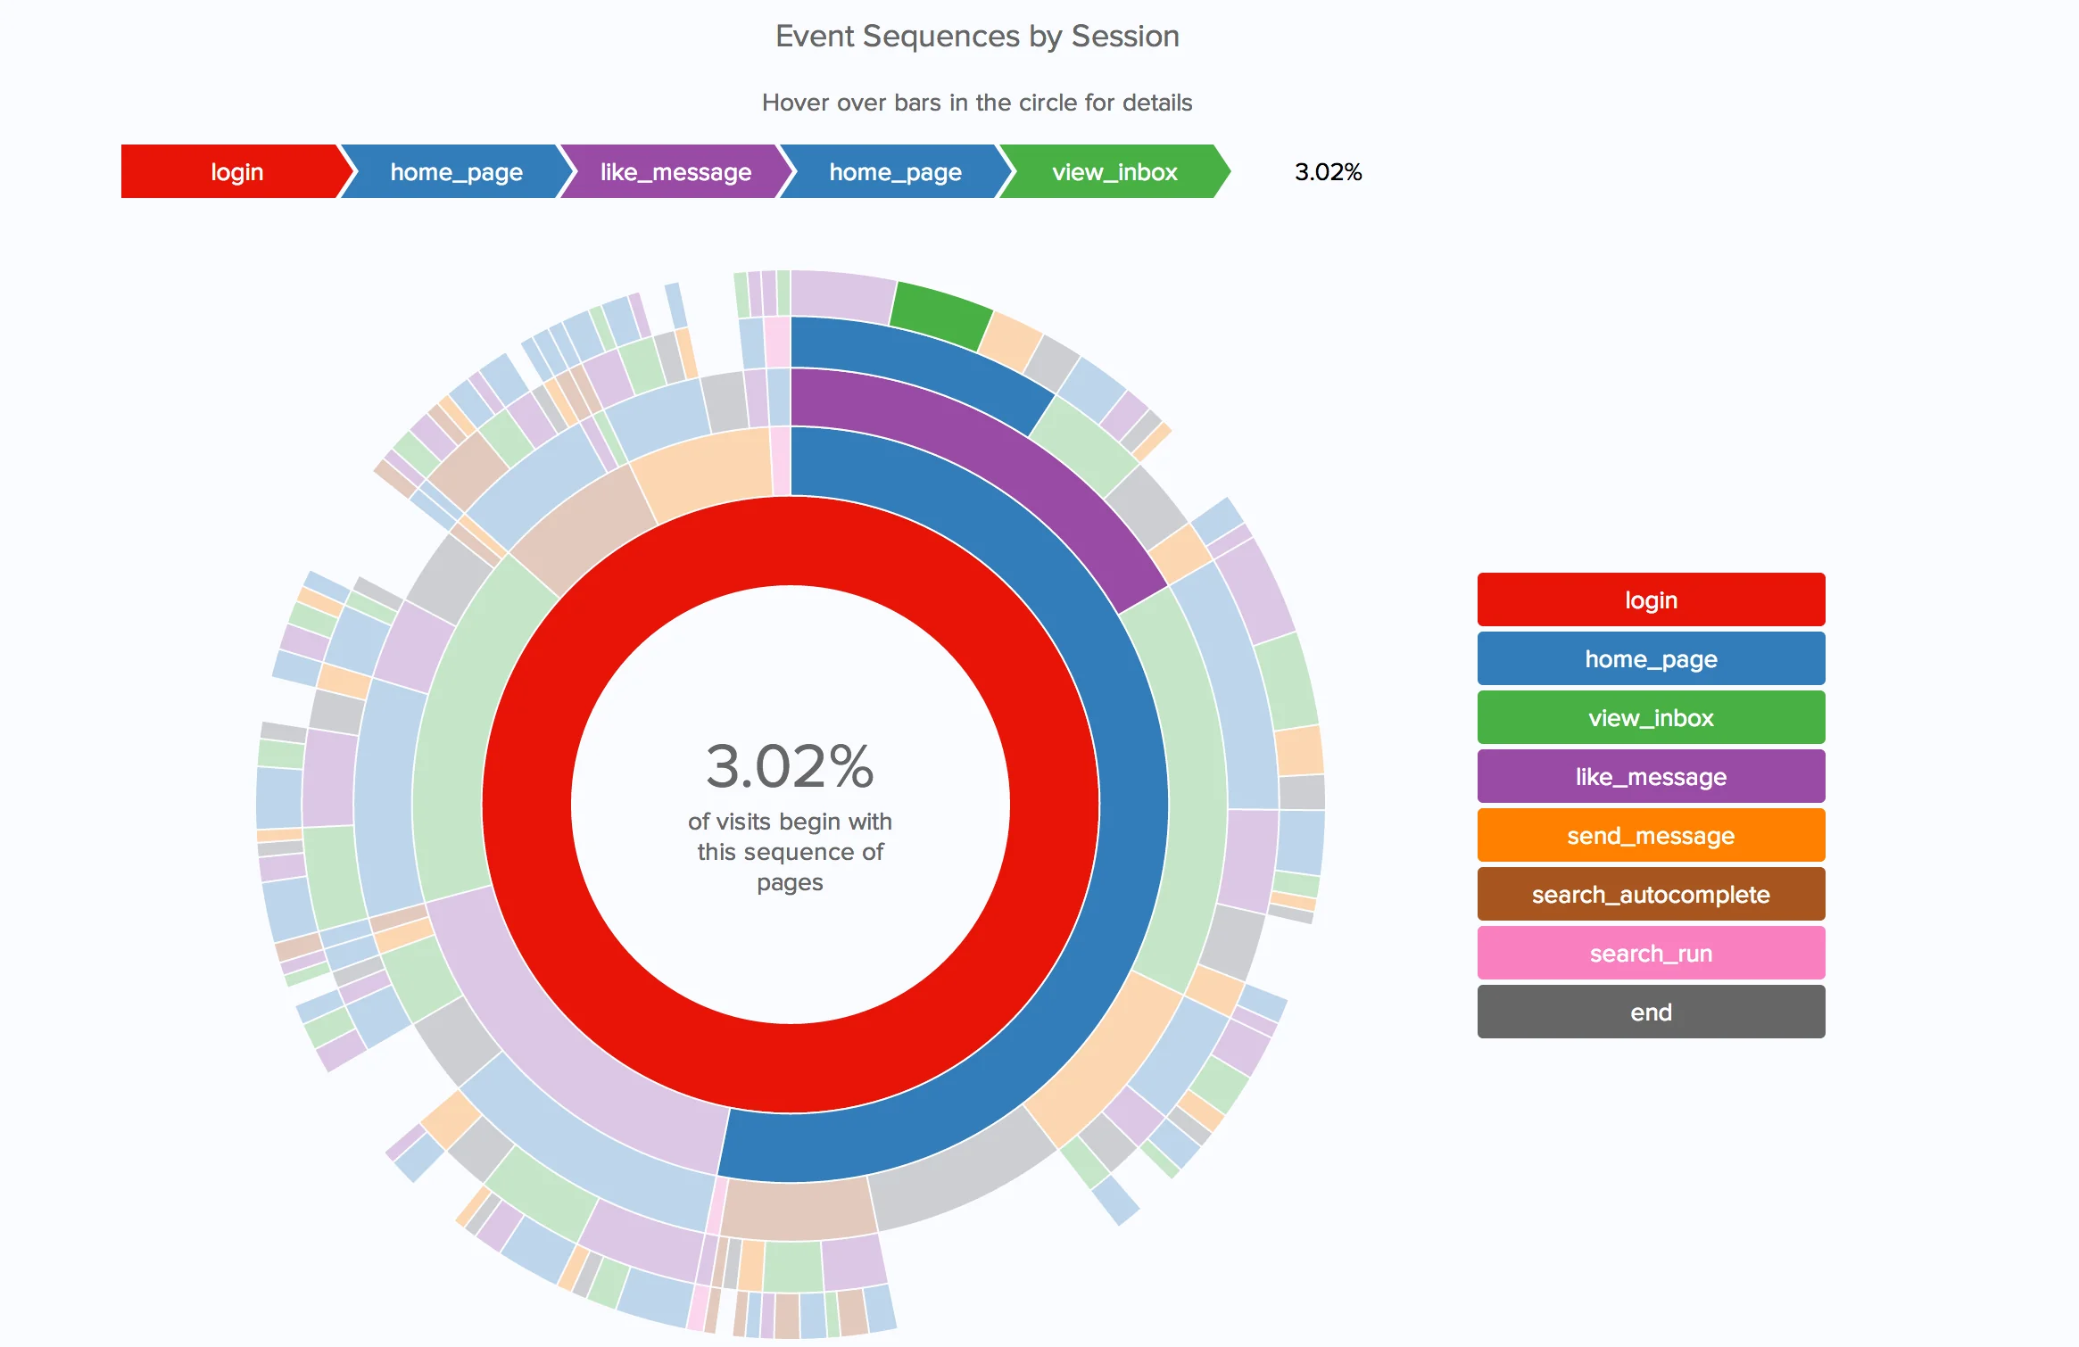The height and width of the screenshot is (1347, 2079).
Task: Select the purple like_message legend item
Action: pyautogui.click(x=1650, y=776)
